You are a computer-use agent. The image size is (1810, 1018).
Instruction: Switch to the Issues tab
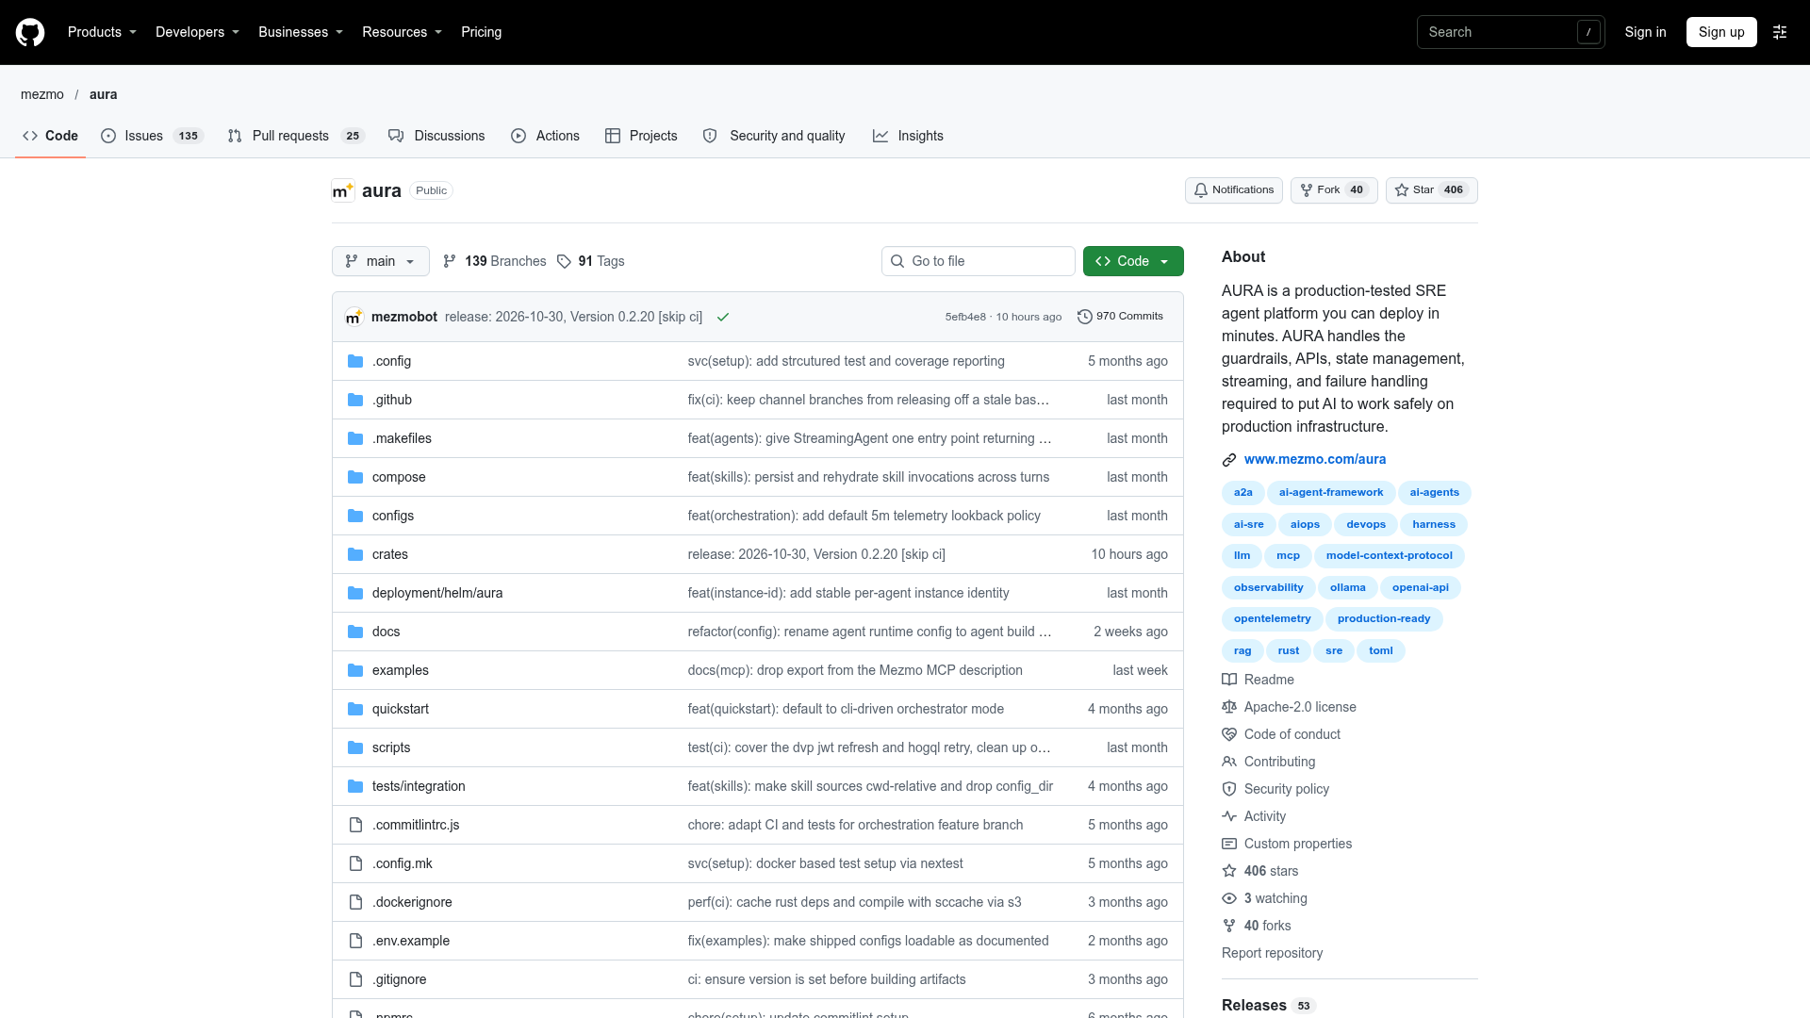point(152,136)
